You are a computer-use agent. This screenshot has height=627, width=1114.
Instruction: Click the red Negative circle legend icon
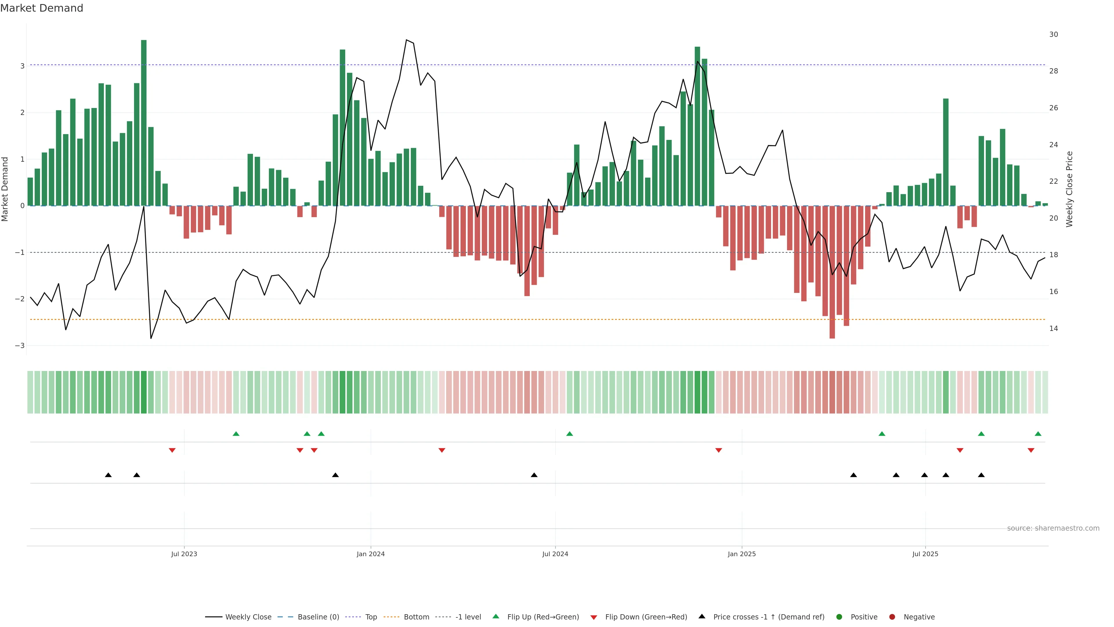tap(892, 617)
